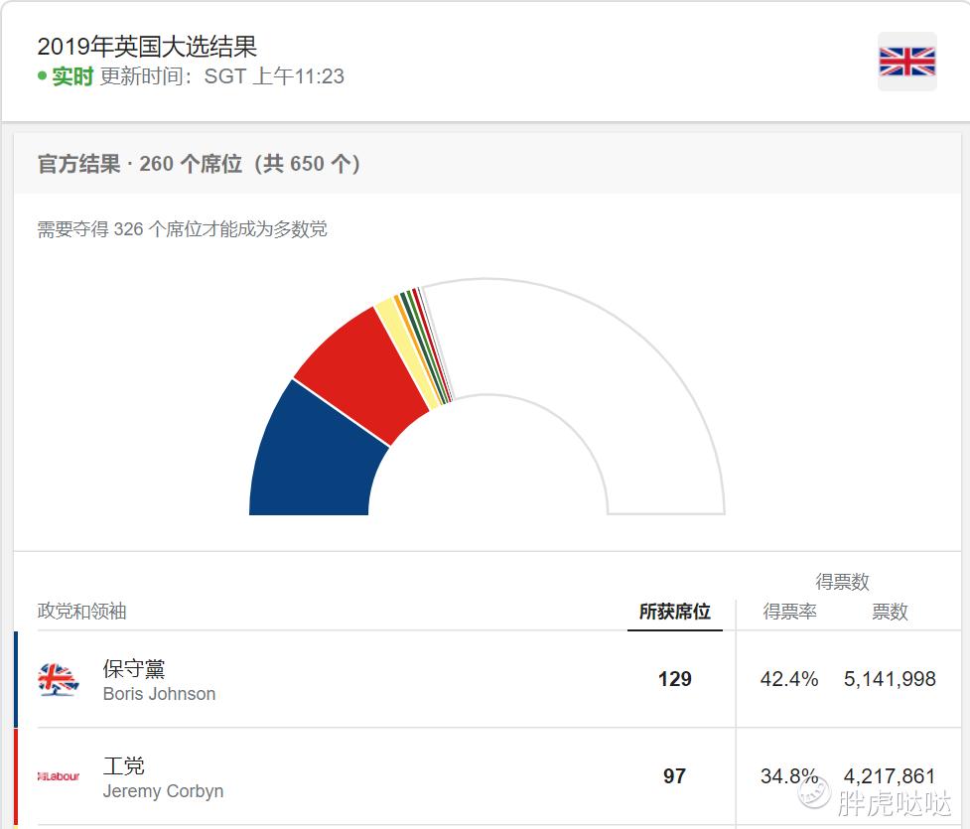This screenshot has width=970, height=829.
Task: Open the 保守黨 party row
Action: (x=488, y=679)
